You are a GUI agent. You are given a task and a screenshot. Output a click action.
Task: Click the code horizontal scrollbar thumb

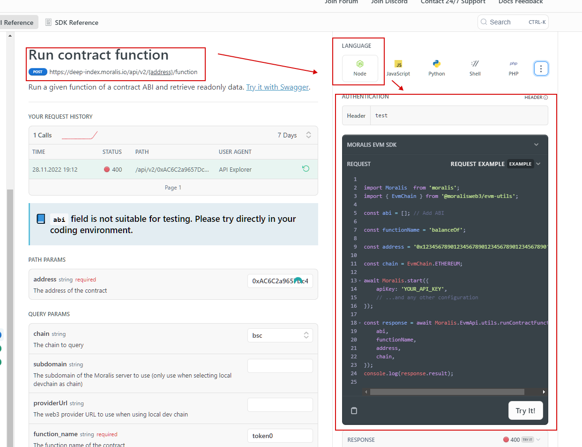point(447,392)
